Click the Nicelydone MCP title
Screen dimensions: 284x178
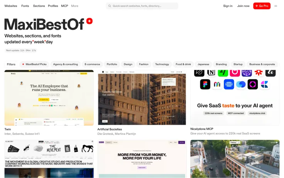click(x=202, y=129)
